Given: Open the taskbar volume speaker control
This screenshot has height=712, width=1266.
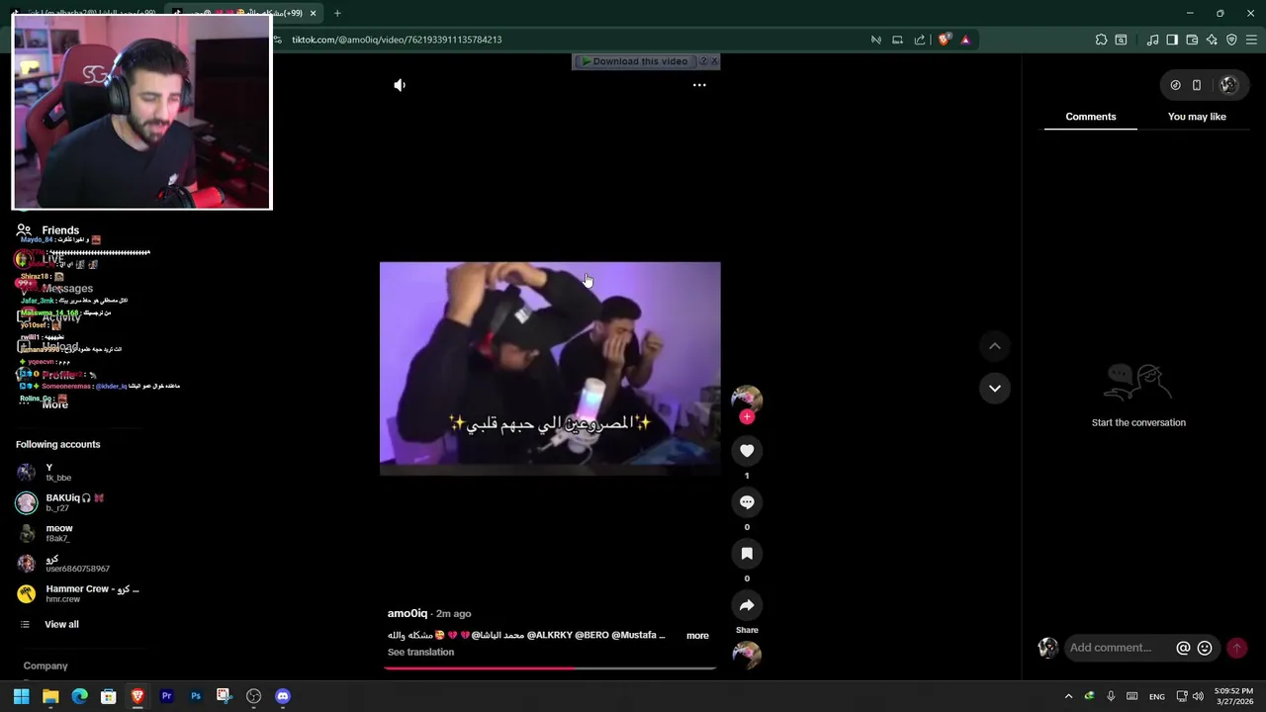Looking at the screenshot, I should pos(1198,696).
